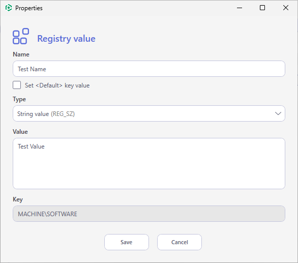Minimize the Properties window
Screen dimensions: 298x263
pos(240,8)
